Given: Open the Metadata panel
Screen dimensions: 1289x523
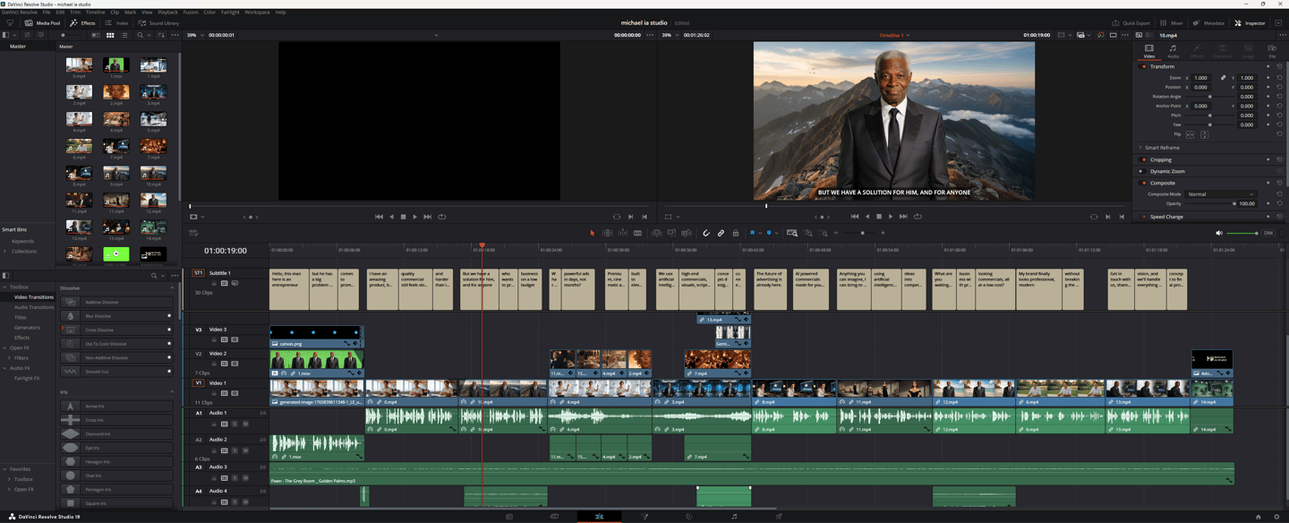Looking at the screenshot, I should click(x=1208, y=22).
